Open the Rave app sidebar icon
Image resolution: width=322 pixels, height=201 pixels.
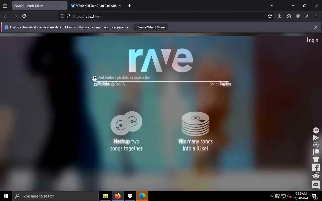[x=316, y=130]
